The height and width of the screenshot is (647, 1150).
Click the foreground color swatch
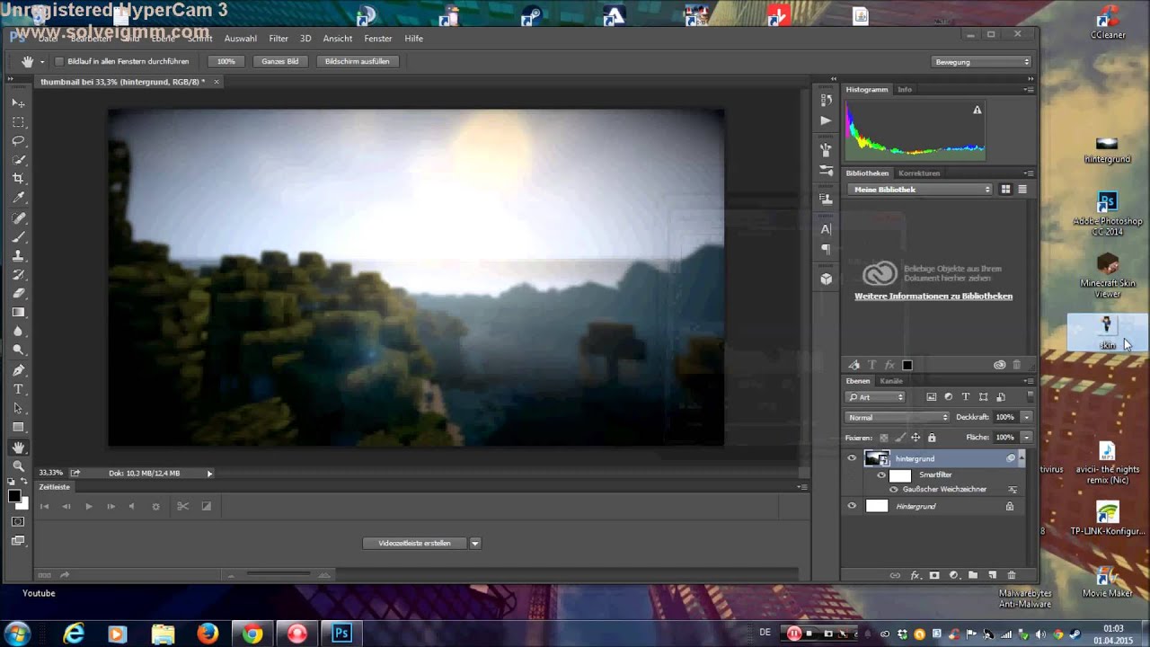pos(14,496)
